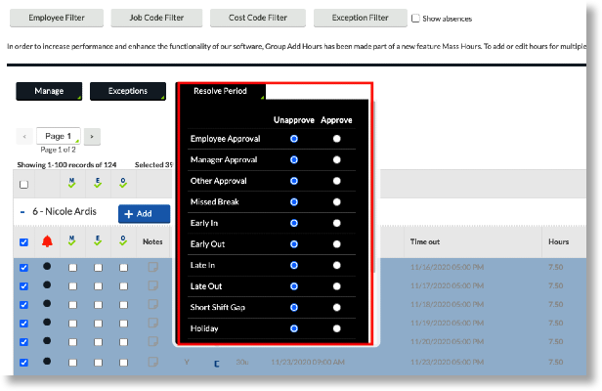Open the Exceptions dropdown menu
Viewport: 602px width, 391px height.
128,91
